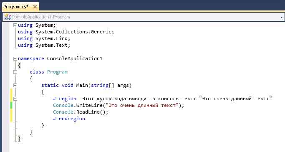
Task: Collapse the namespace ConsoleApplication1 block
Action: pos(15,58)
